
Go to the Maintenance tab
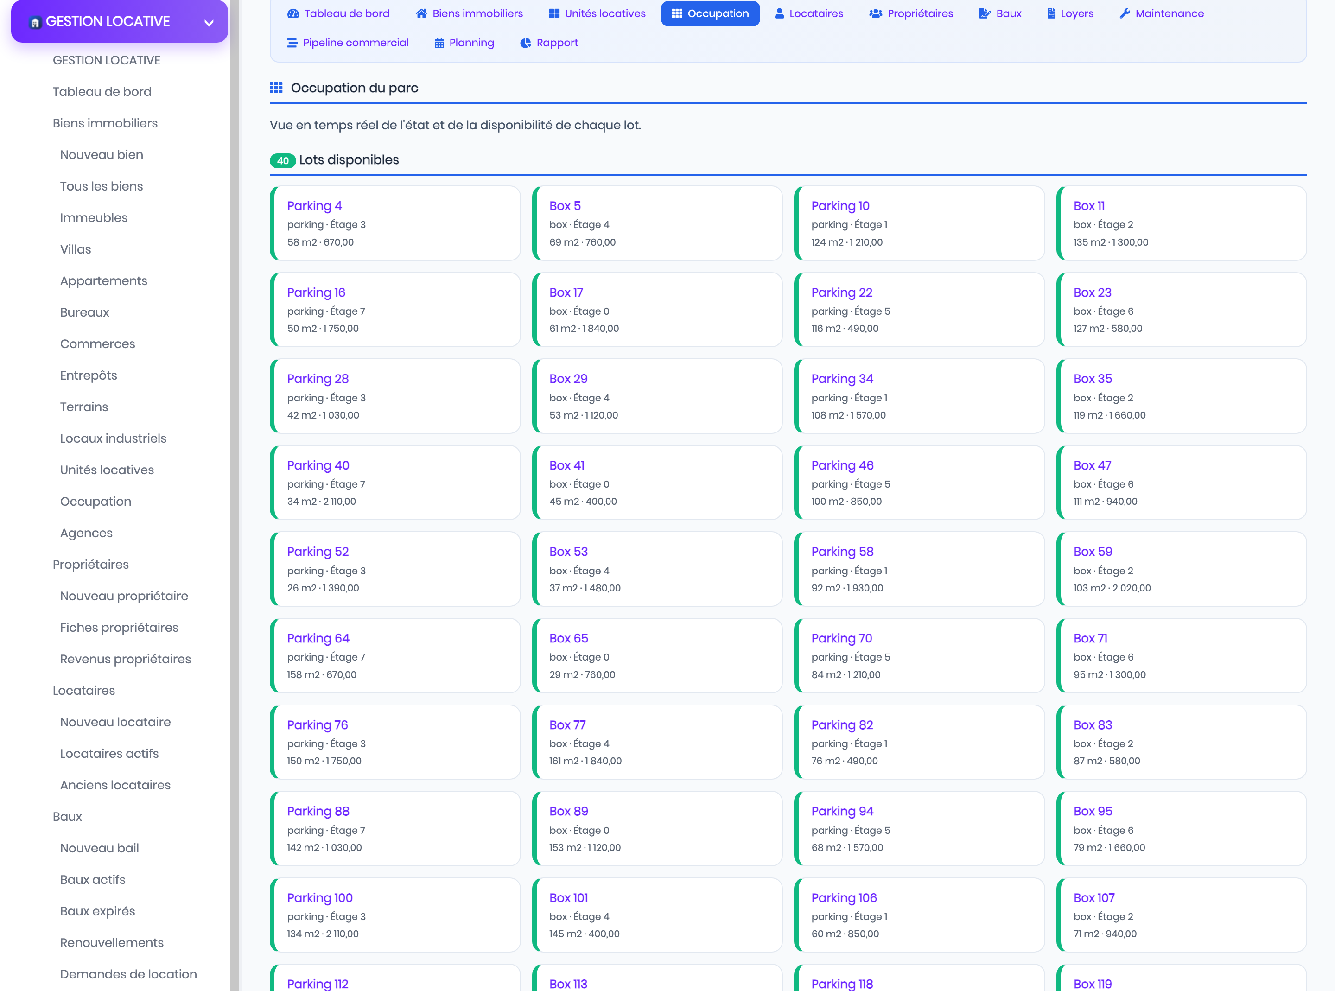1162,13
